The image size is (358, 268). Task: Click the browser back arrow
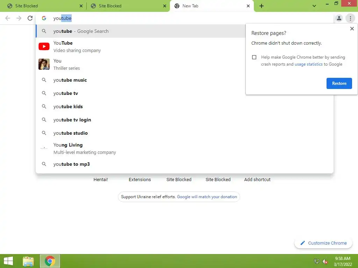click(8, 18)
